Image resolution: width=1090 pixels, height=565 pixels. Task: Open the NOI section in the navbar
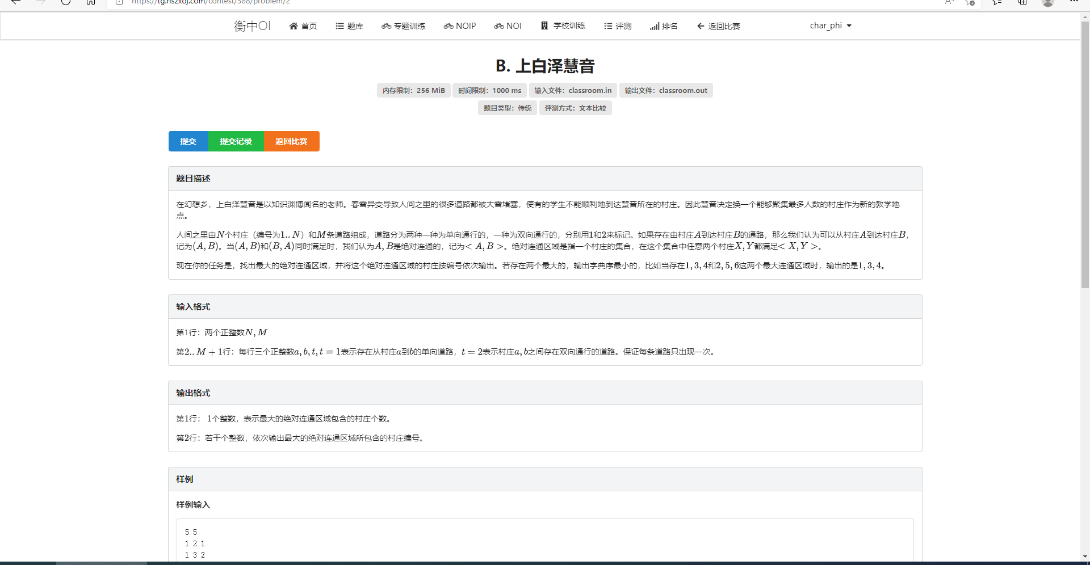tap(508, 26)
